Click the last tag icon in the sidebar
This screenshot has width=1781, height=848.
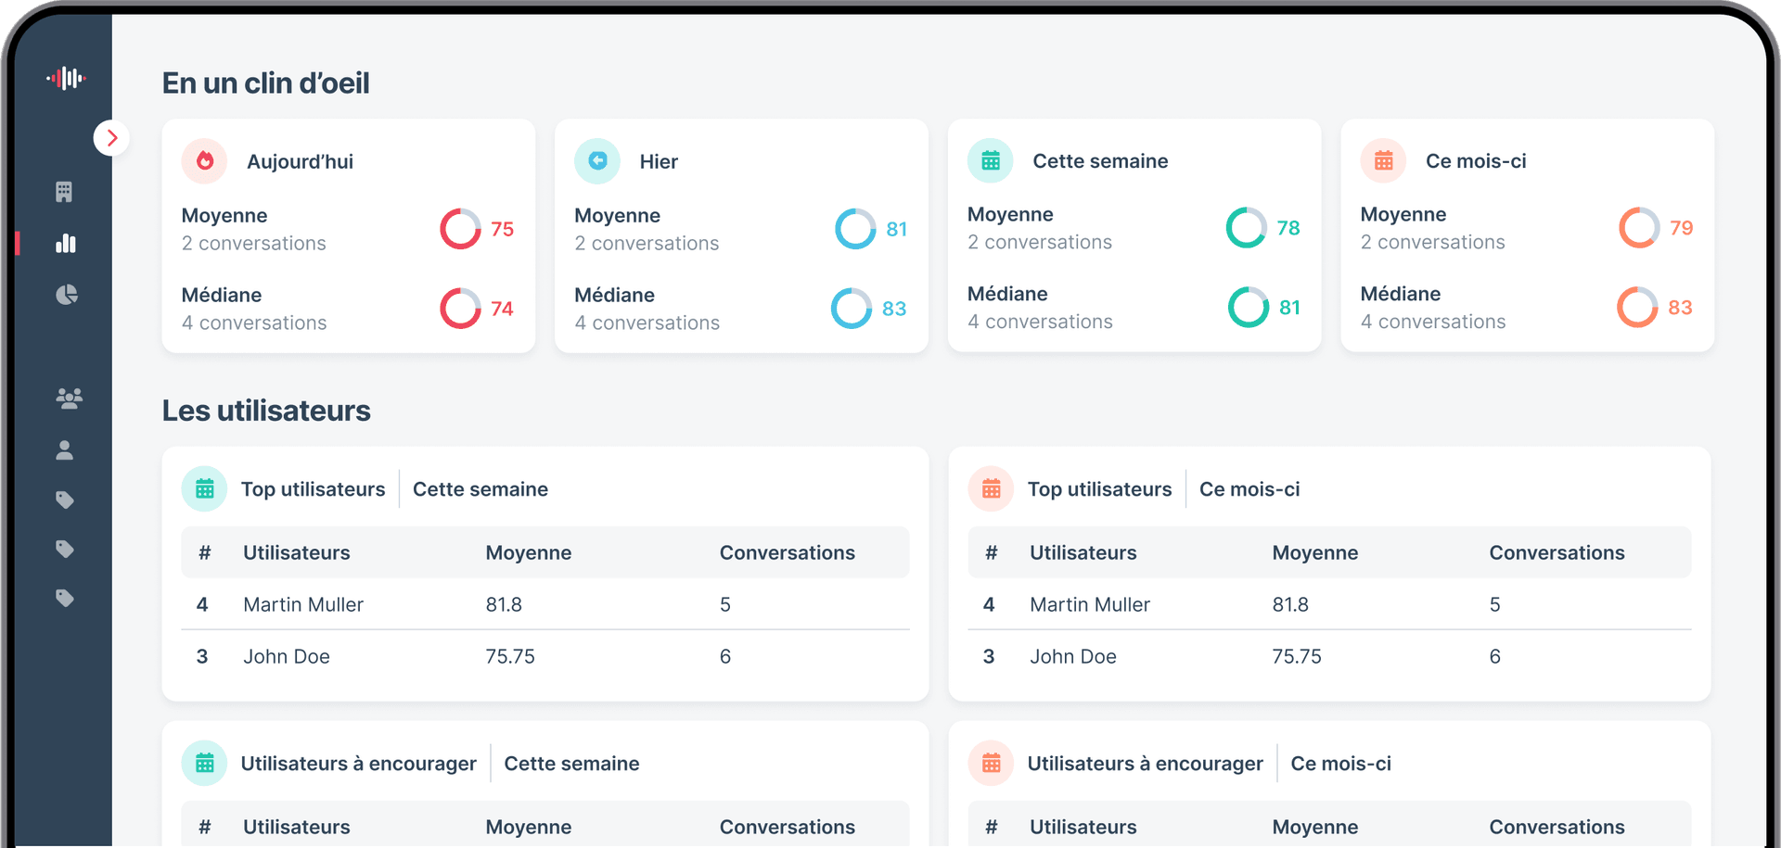(x=66, y=598)
